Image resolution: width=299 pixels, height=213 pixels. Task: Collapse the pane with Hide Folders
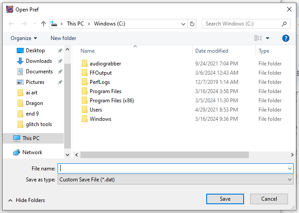tap(26, 200)
